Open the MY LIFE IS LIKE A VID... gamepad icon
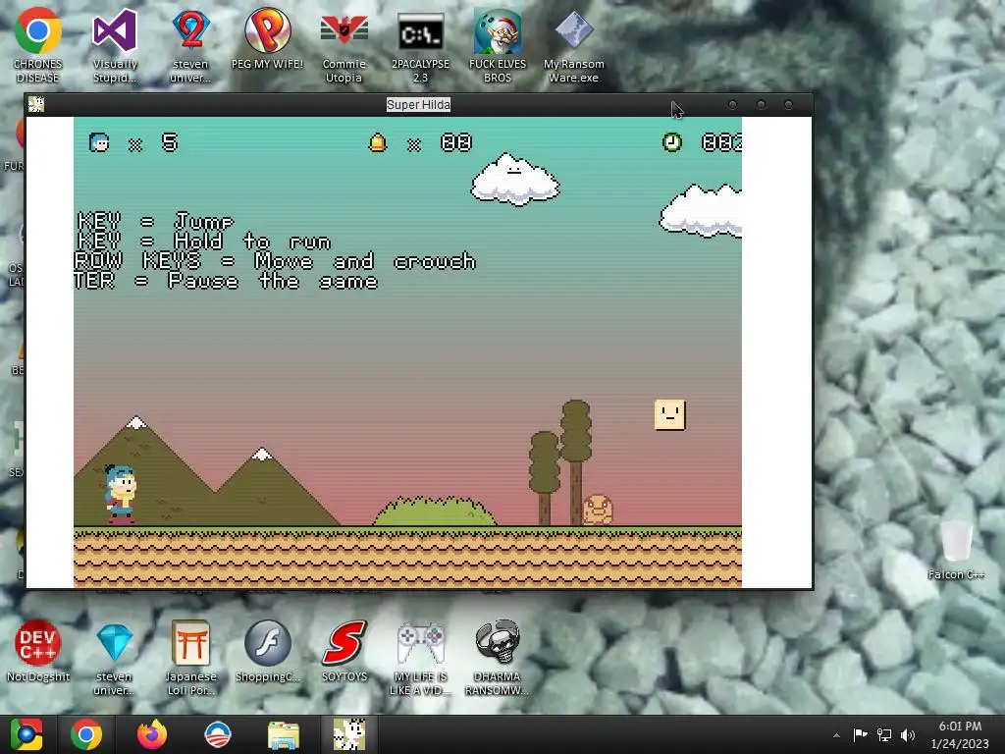1005x754 pixels. tap(420, 657)
